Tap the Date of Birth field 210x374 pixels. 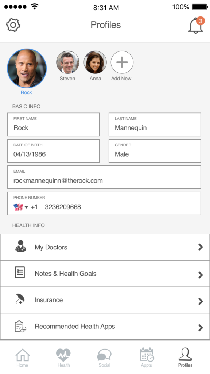53,151
